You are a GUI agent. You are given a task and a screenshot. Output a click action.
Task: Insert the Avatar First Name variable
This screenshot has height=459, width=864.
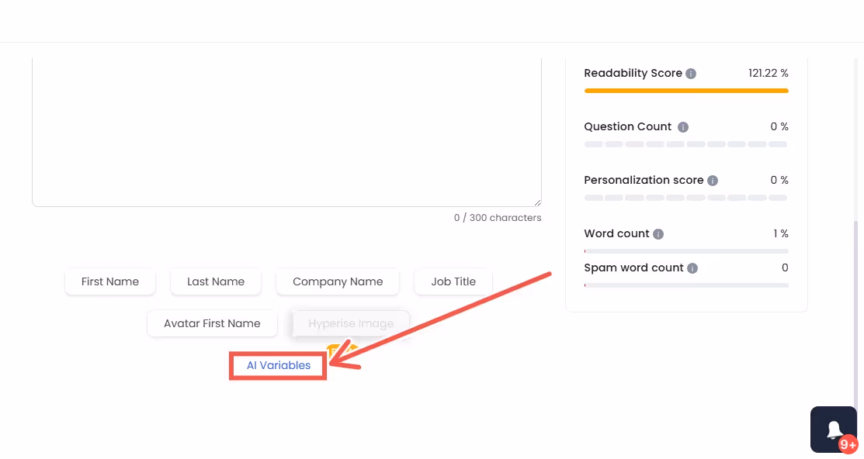211,323
